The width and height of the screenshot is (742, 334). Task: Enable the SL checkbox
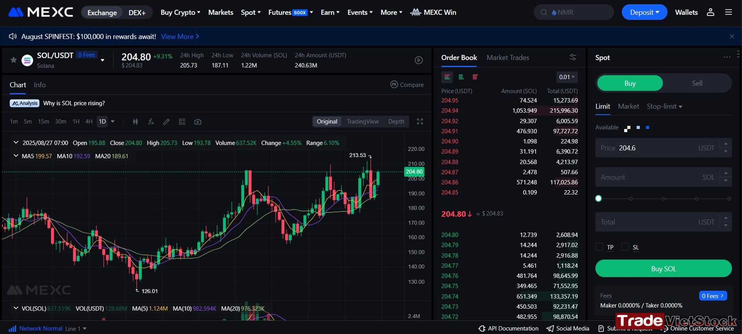(625, 247)
